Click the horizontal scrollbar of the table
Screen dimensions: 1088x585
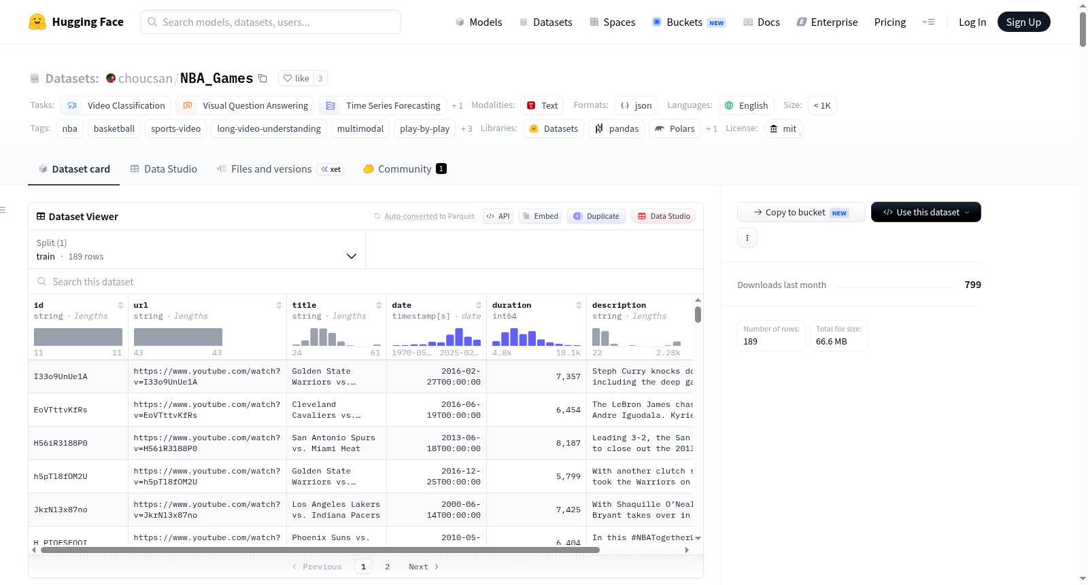point(320,550)
